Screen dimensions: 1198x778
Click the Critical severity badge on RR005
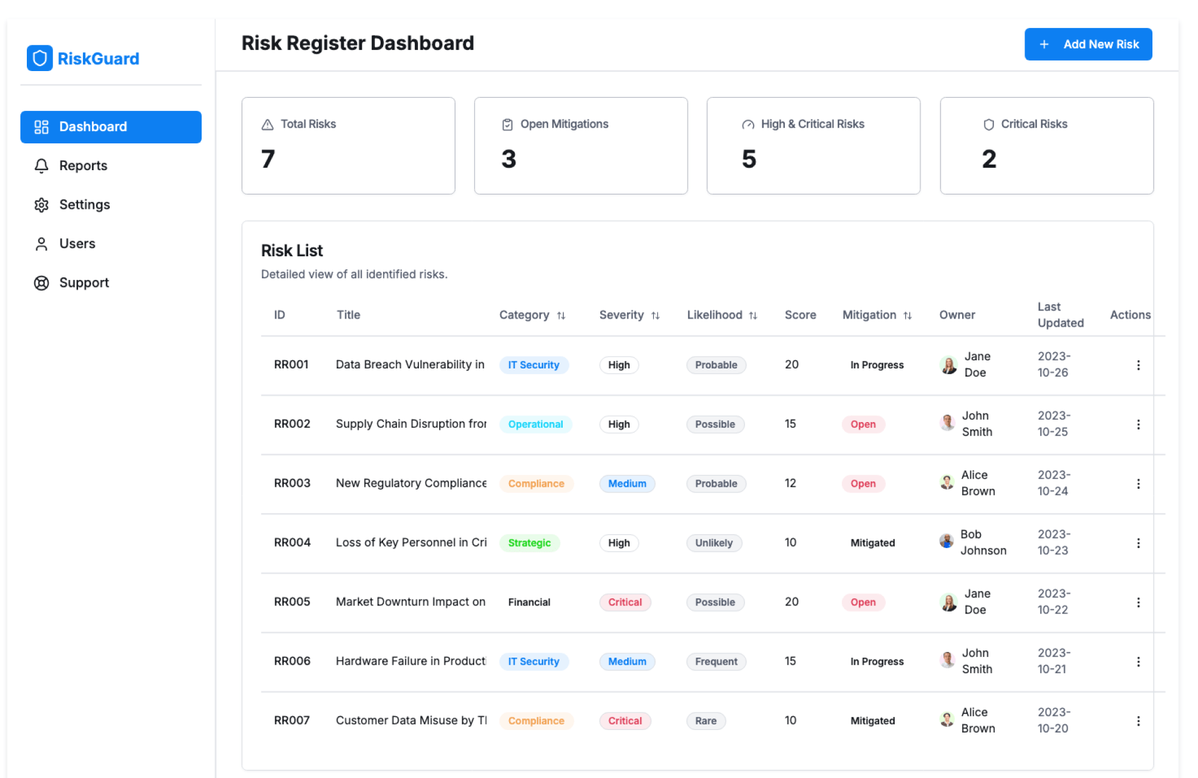click(x=625, y=602)
